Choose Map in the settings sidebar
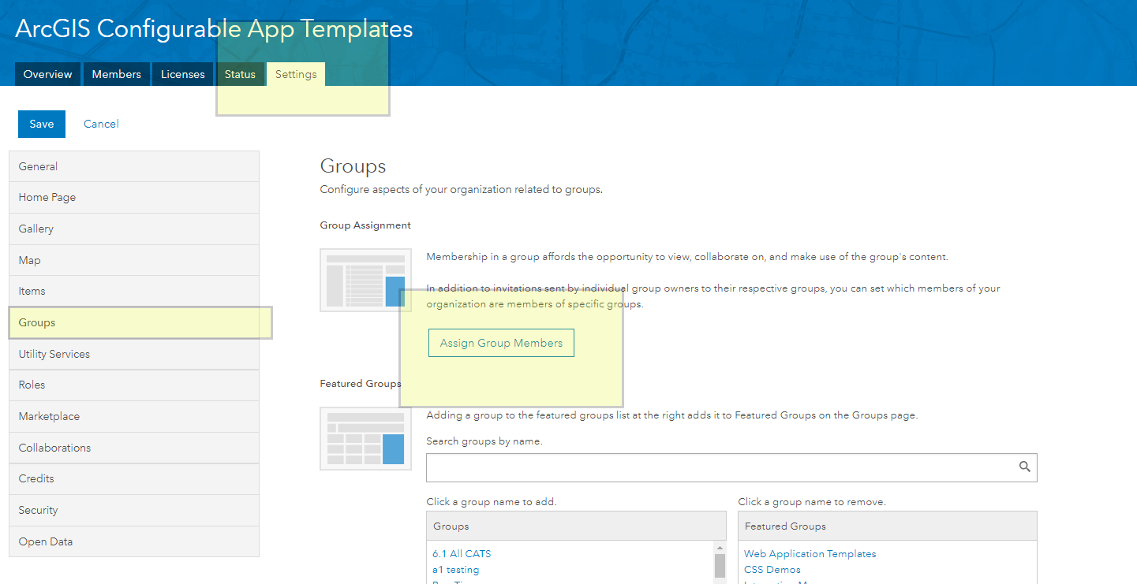This screenshot has height=584, width=1137. [134, 260]
